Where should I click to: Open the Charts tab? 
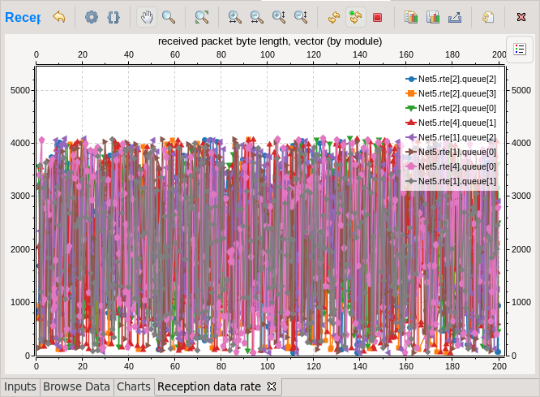134,386
